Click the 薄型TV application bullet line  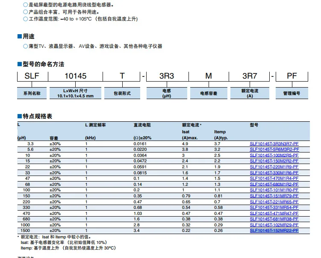(92, 46)
